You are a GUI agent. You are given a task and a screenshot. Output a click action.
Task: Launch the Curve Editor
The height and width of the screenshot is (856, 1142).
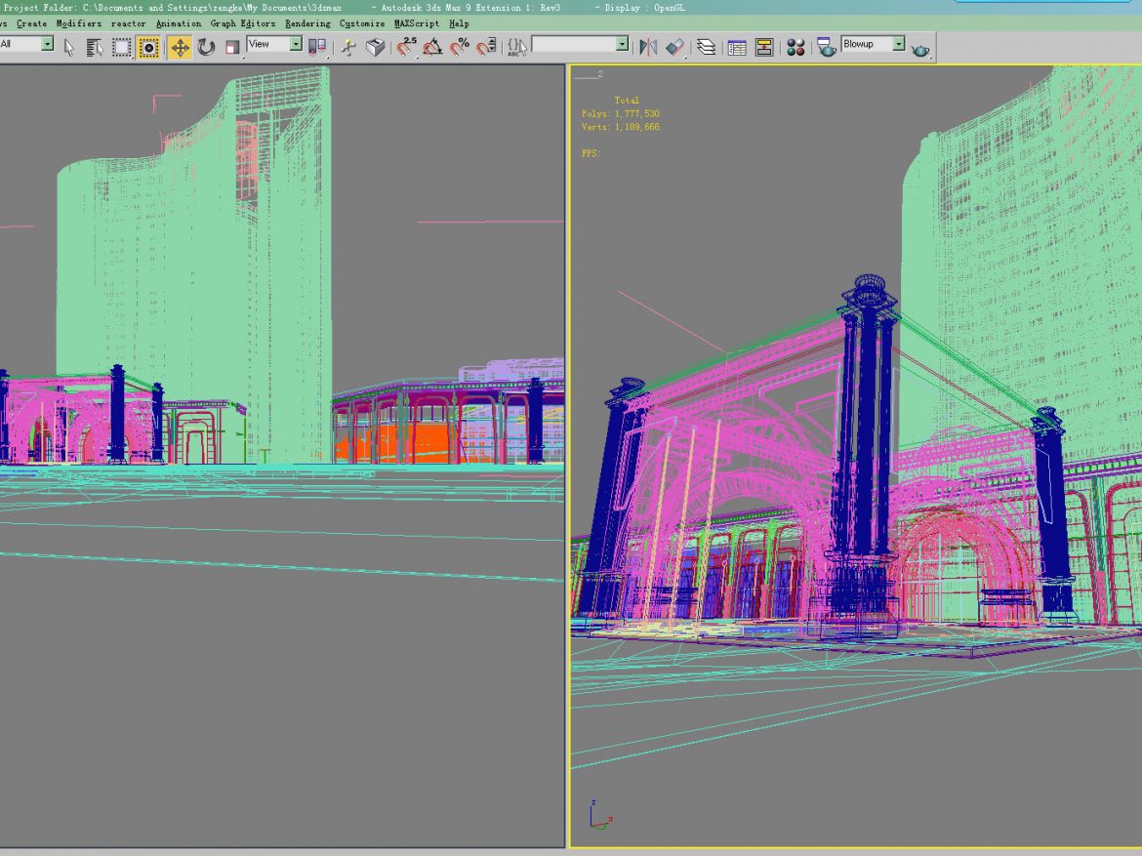click(x=736, y=45)
